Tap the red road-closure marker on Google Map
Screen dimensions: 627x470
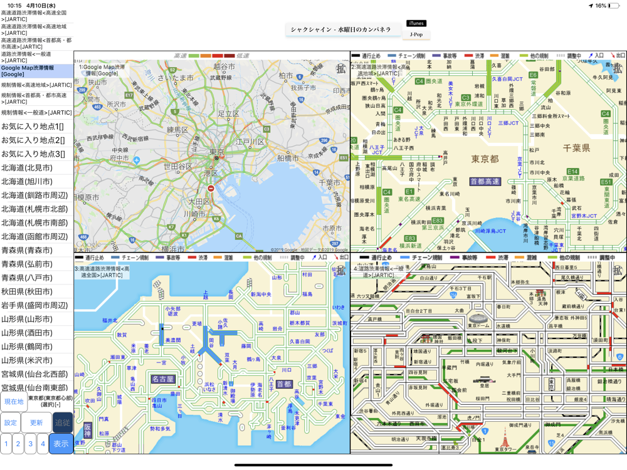pos(211,188)
